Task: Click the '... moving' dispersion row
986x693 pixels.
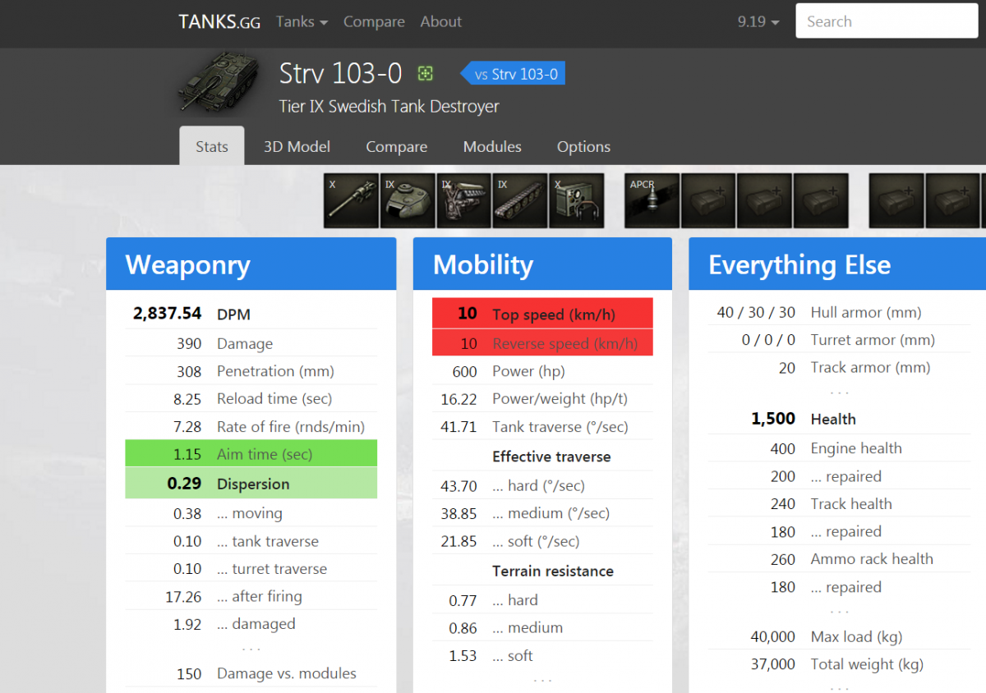Action: tap(251, 513)
